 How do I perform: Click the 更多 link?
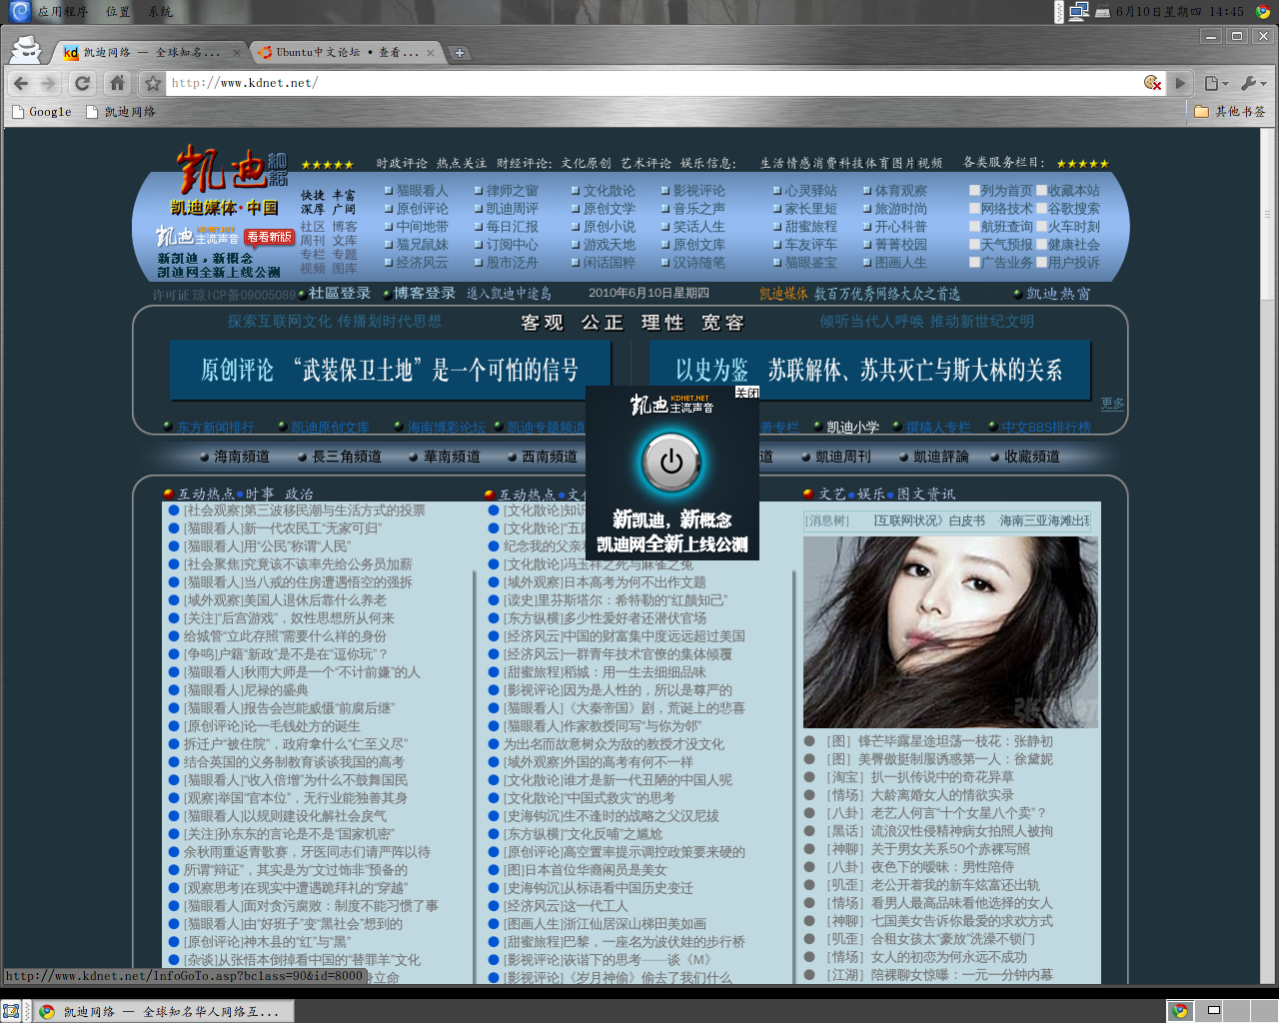(x=1112, y=403)
